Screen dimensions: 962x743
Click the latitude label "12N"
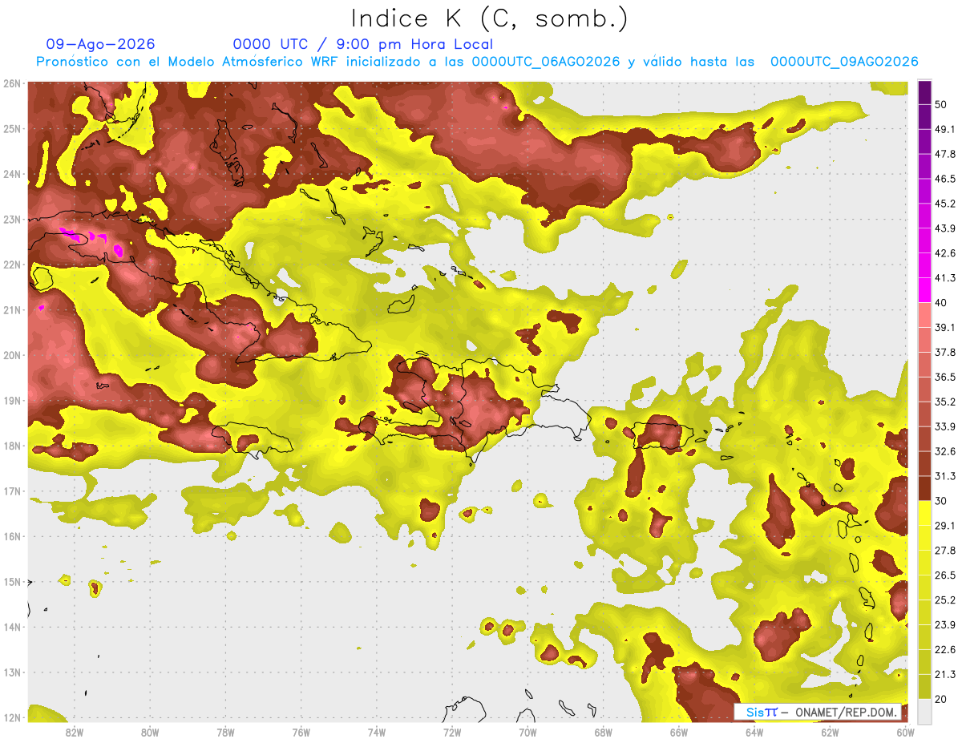click(12, 717)
